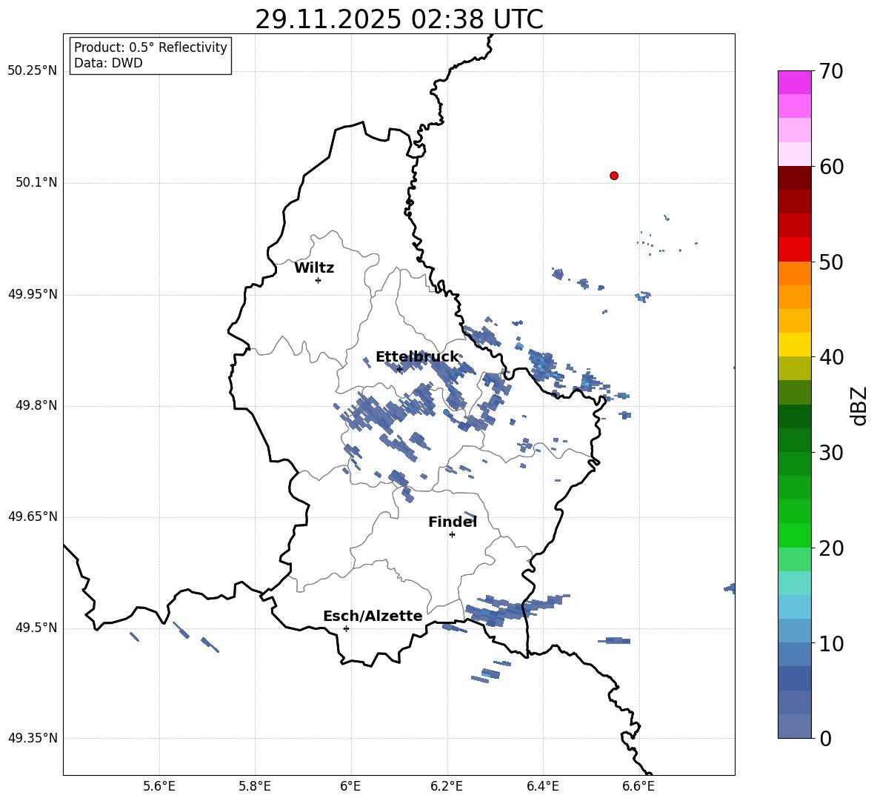Screen dimensions: 877x801
Task: Click the colorbar tick value 30
Action: (832, 453)
